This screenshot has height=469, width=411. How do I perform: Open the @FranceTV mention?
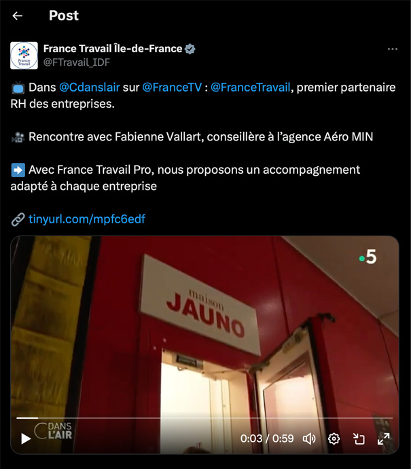[x=172, y=88]
